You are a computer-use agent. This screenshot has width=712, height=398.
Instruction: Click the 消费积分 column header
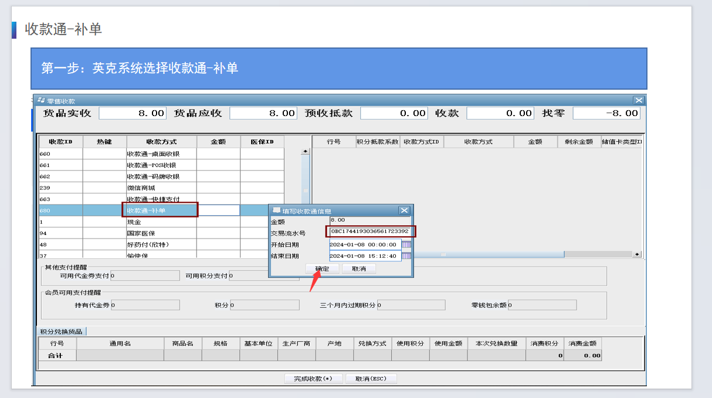545,343
